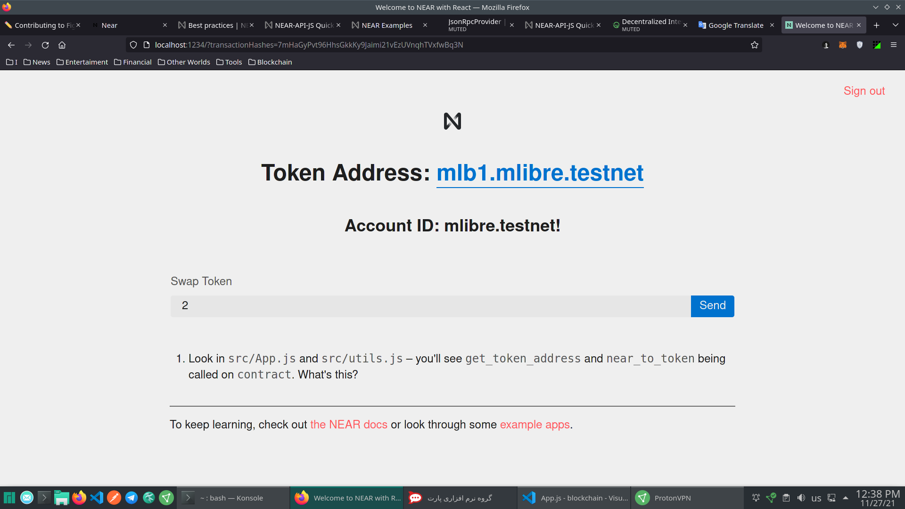Click the forward navigation arrow
Image resolution: width=905 pixels, height=509 pixels.
pos(28,45)
